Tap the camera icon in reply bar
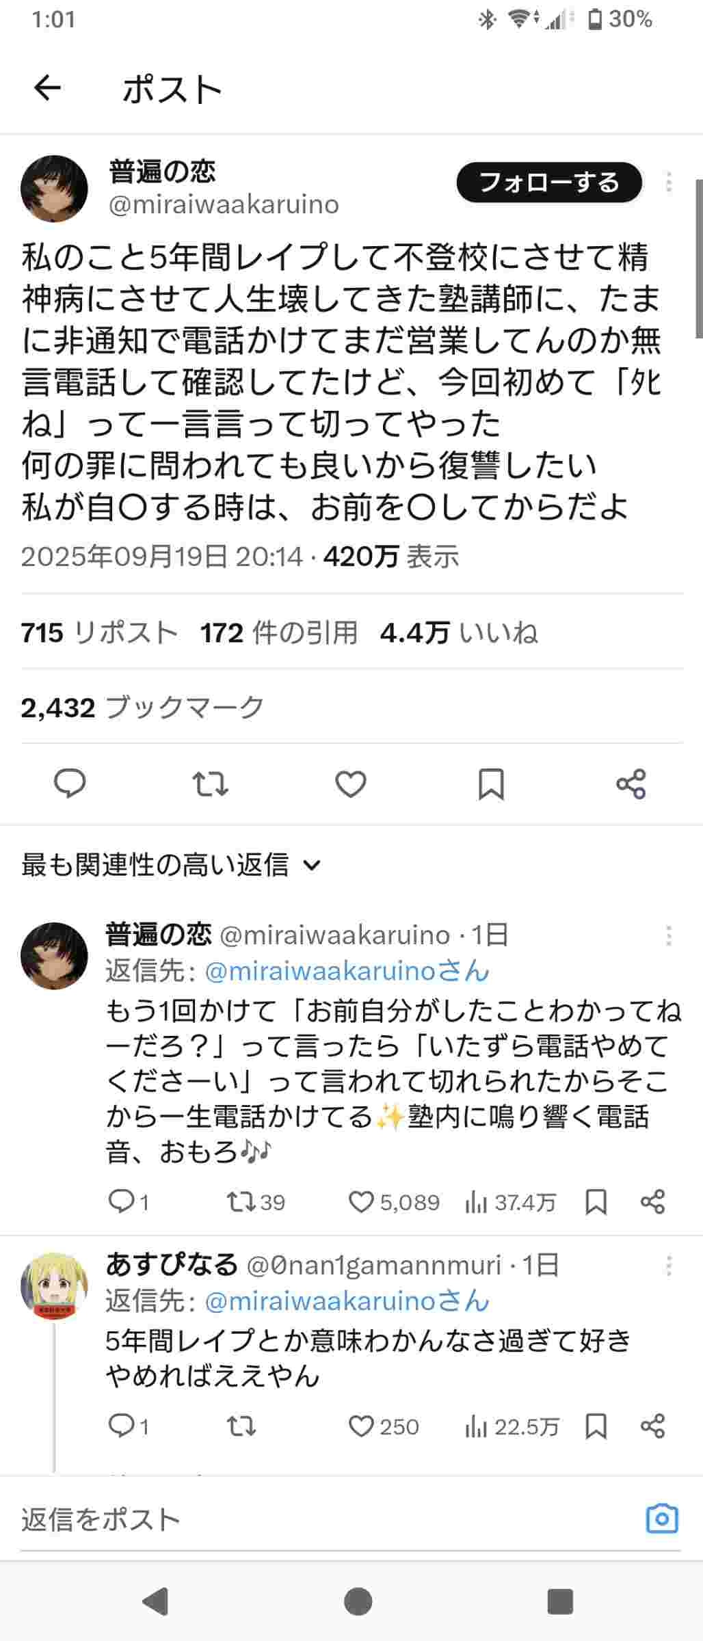 661,1519
